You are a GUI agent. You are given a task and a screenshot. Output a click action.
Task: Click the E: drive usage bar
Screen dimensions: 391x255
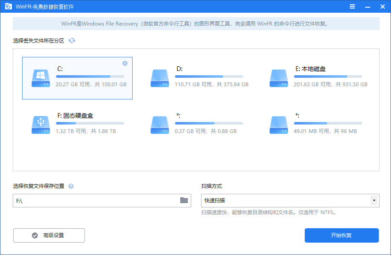(328, 76)
